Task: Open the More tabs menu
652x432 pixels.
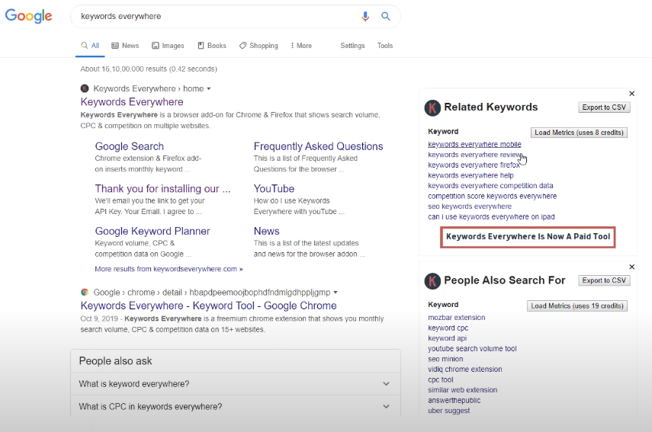Action: click(x=301, y=46)
